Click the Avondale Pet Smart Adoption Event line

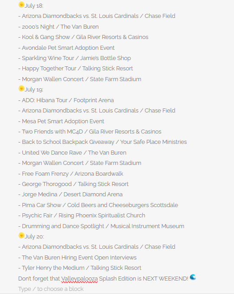pyautogui.click(x=67, y=48)
